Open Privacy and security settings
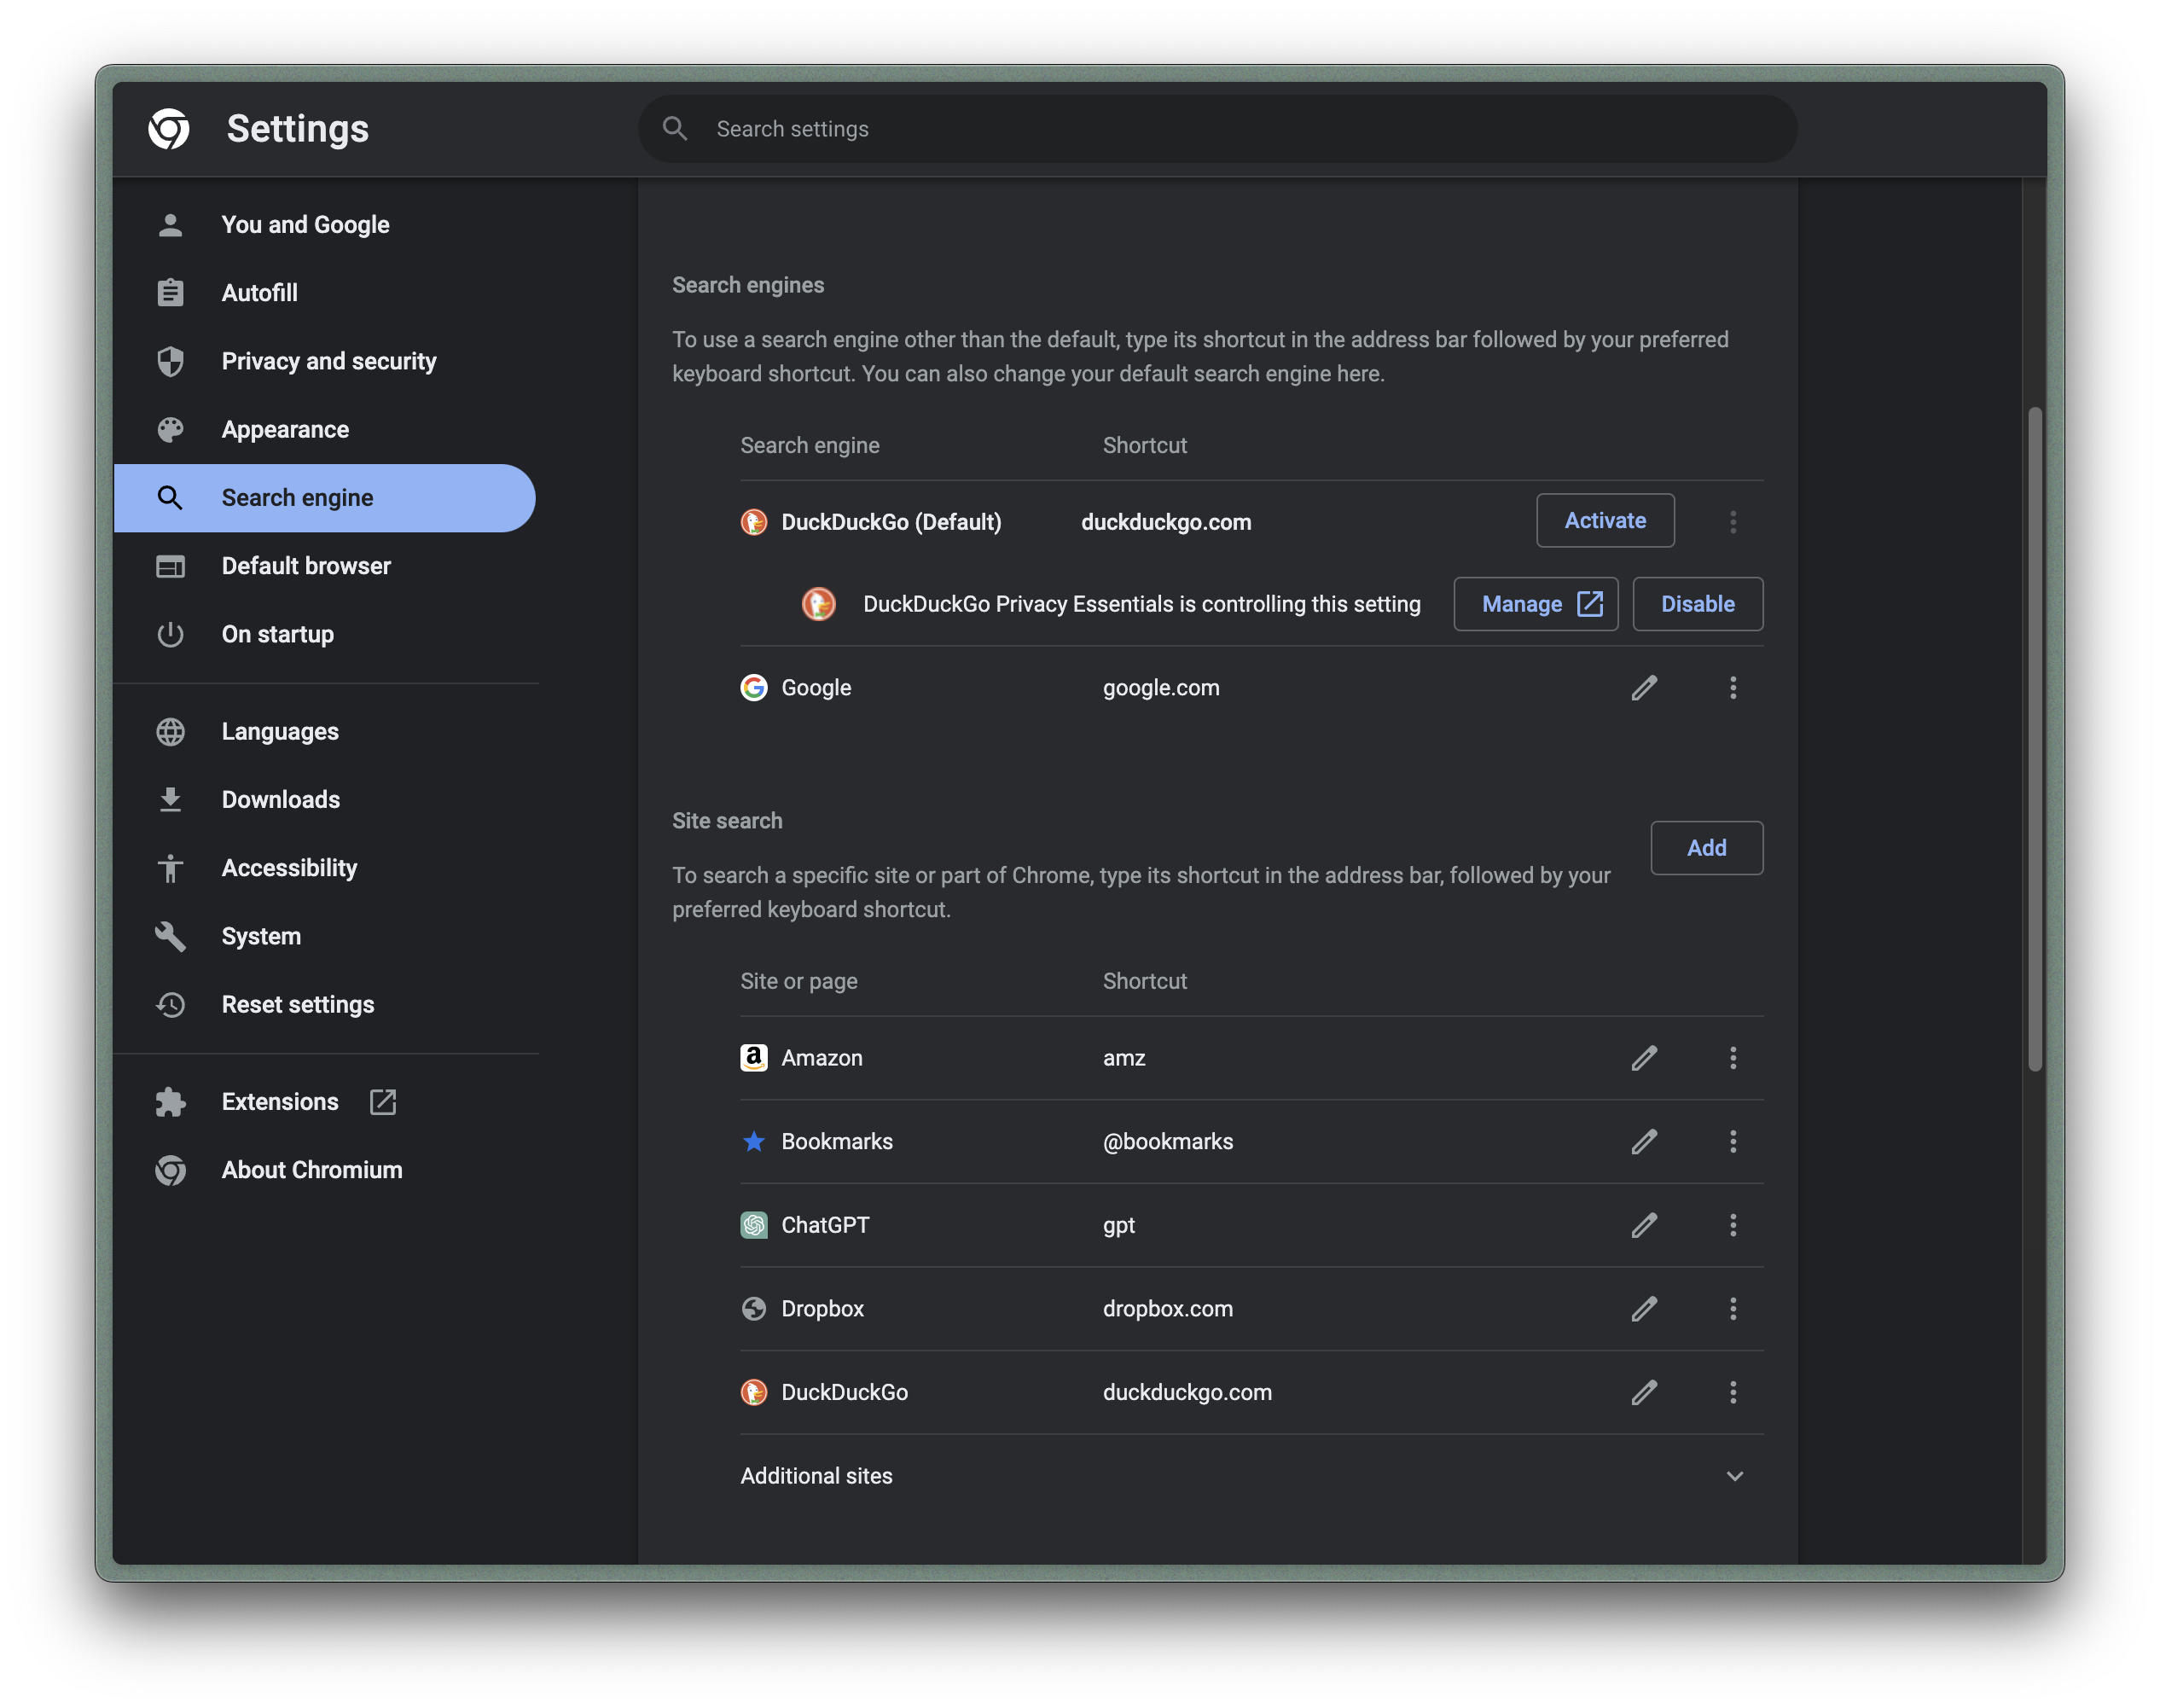Viewport: 2160px width, 1708px height. pyautogui.click(x=328, y=361)
